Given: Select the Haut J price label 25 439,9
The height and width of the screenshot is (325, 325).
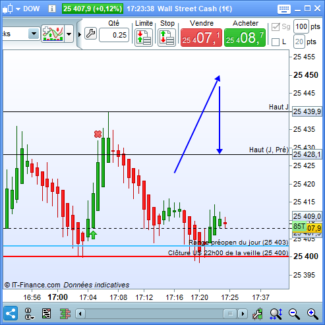Looking at the screenshot, I should coord(307,111).
